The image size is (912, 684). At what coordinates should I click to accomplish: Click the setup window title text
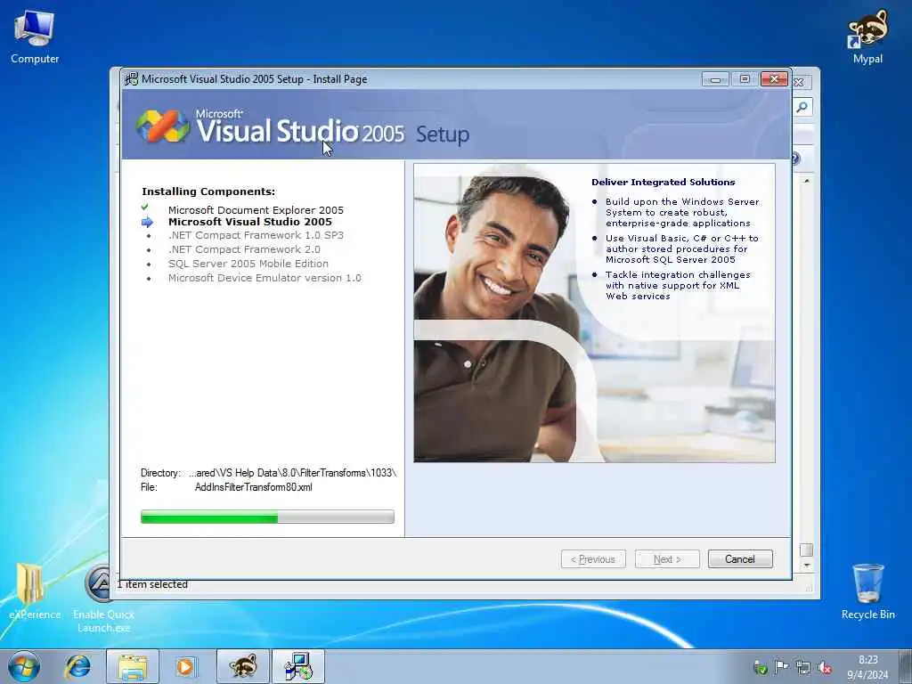254,79
